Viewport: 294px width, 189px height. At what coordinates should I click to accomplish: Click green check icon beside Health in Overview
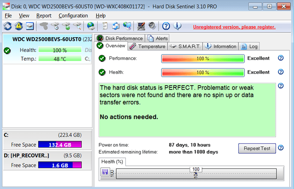coord(102,72)
